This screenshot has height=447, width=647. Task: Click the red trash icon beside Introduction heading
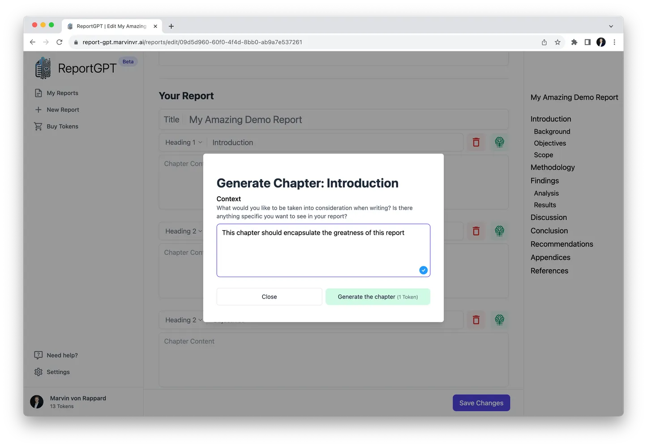pos(476,142)
